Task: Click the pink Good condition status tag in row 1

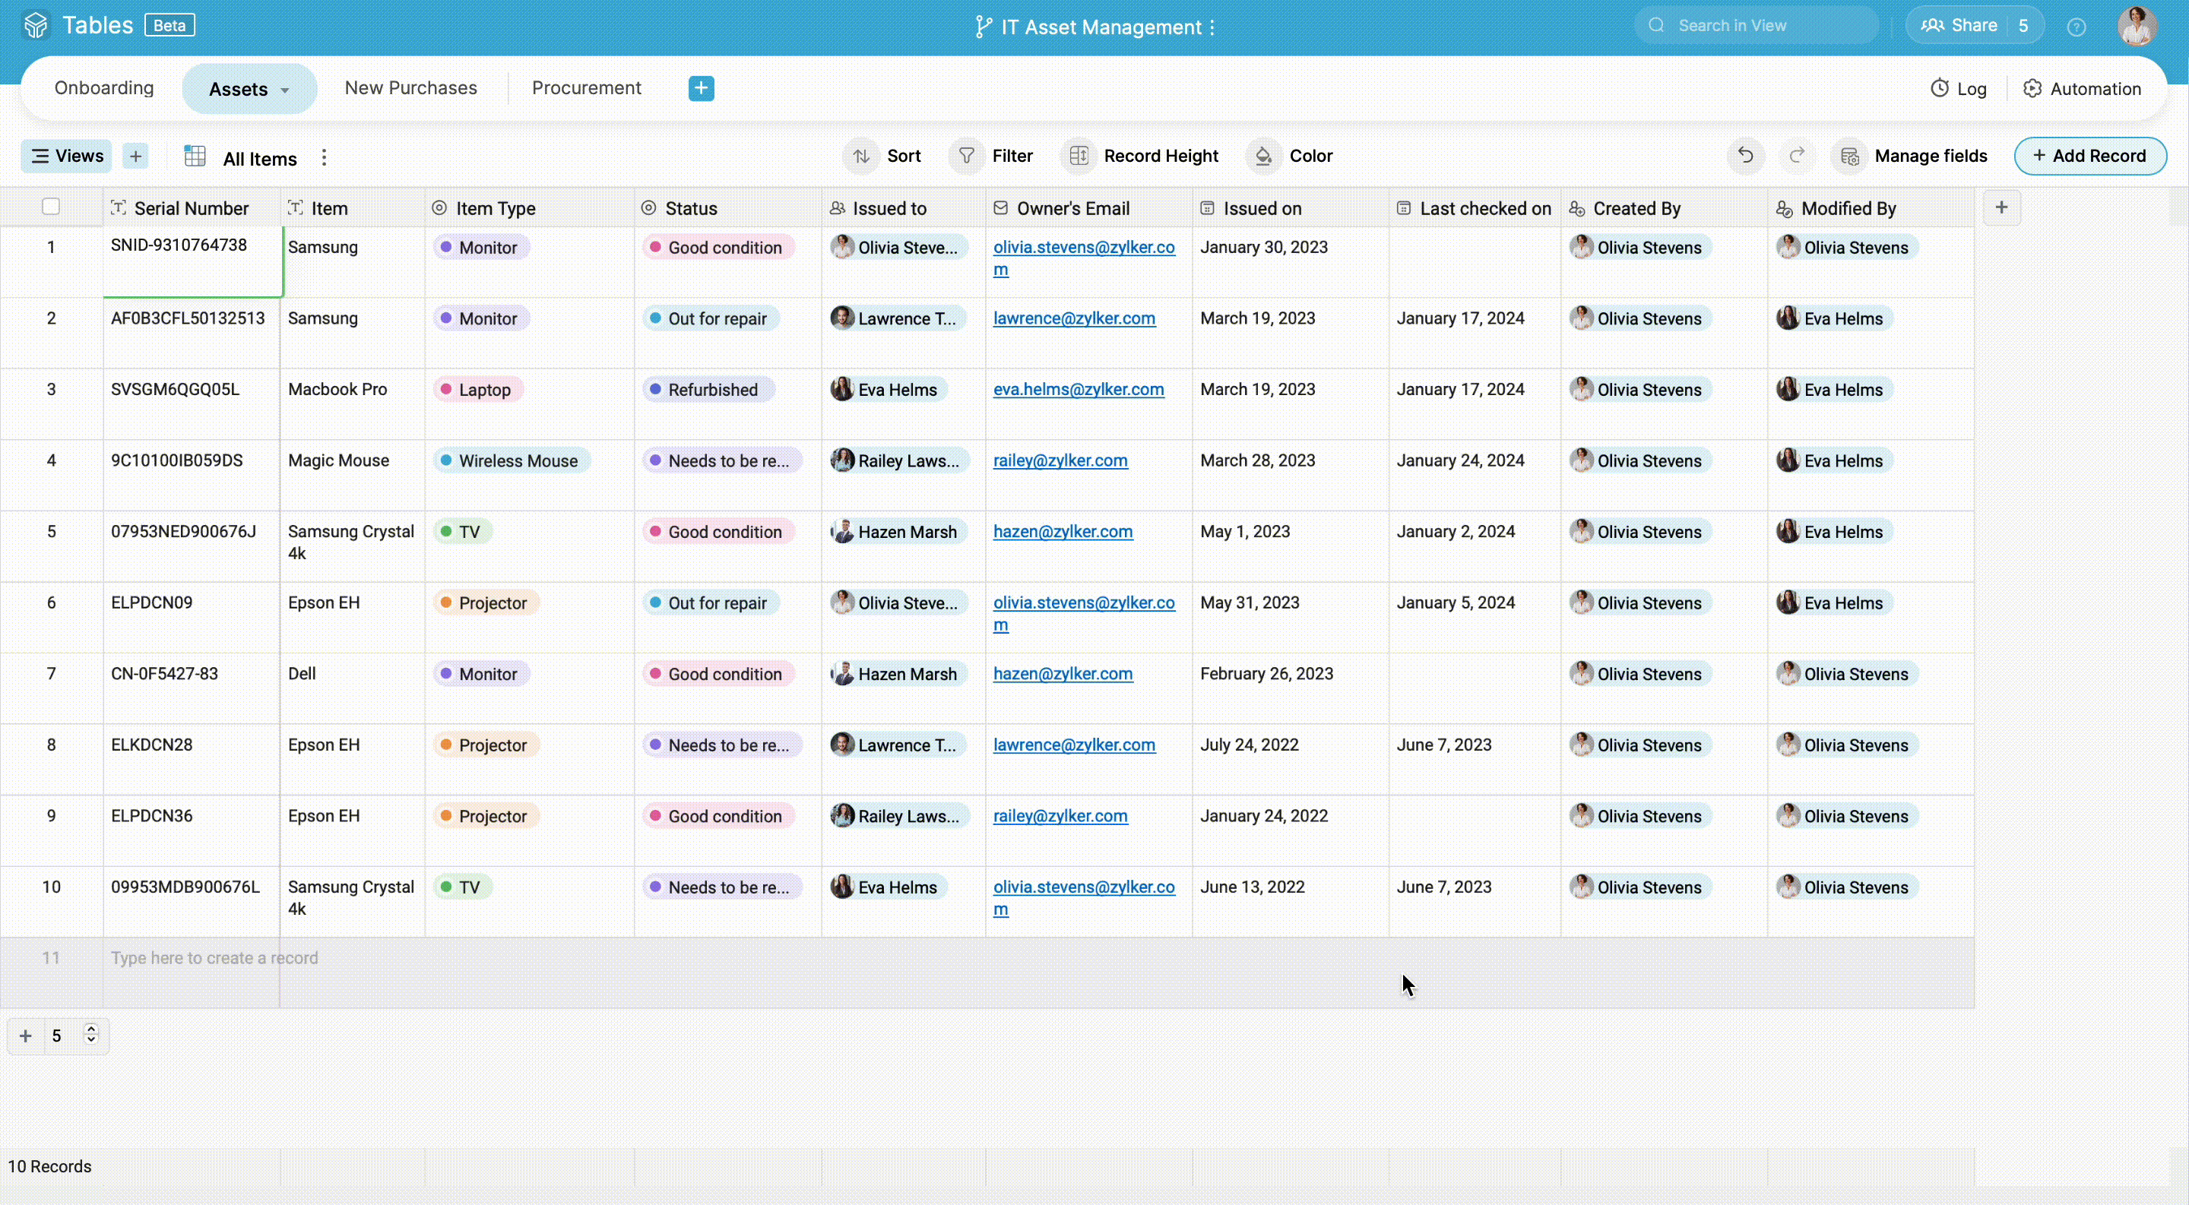Action: pos(718,248)
